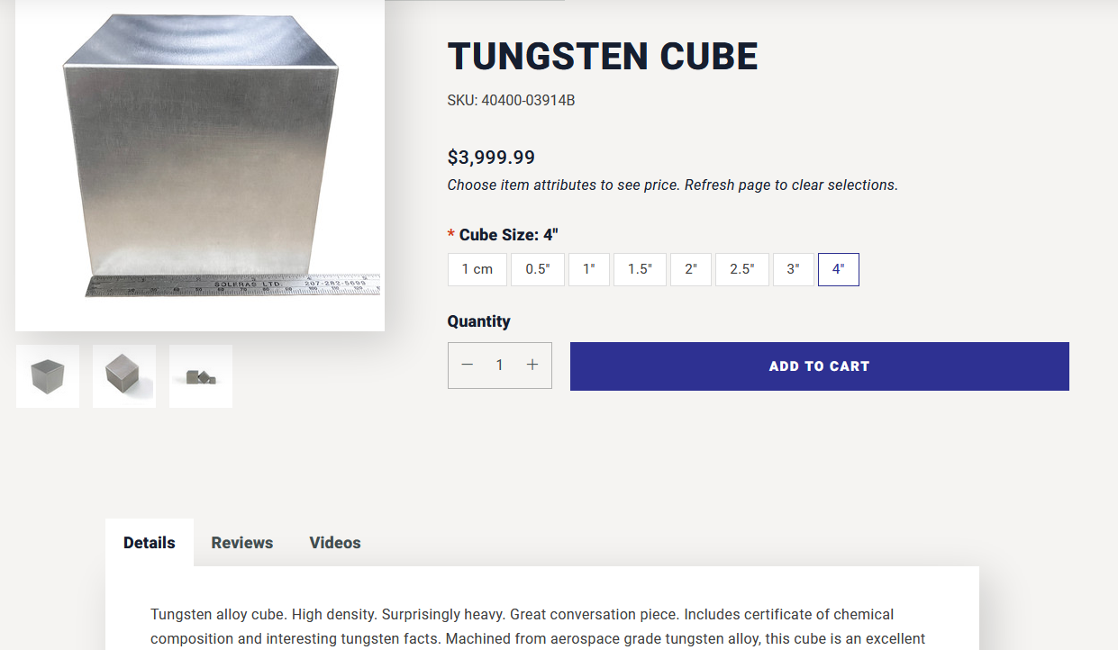Show the second angled cube thumbnail

(x=124, y=376)
